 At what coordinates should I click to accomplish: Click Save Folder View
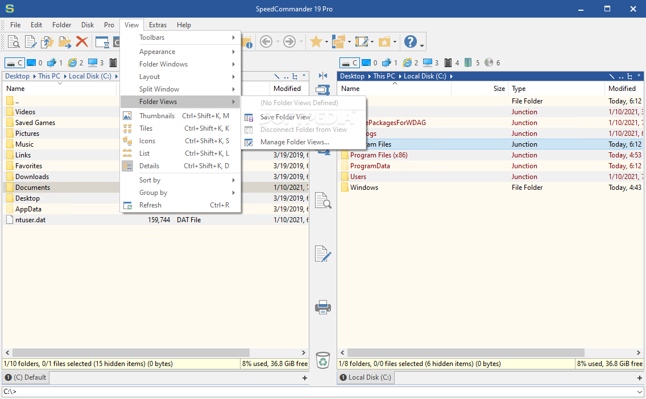(x=303, y=117)
